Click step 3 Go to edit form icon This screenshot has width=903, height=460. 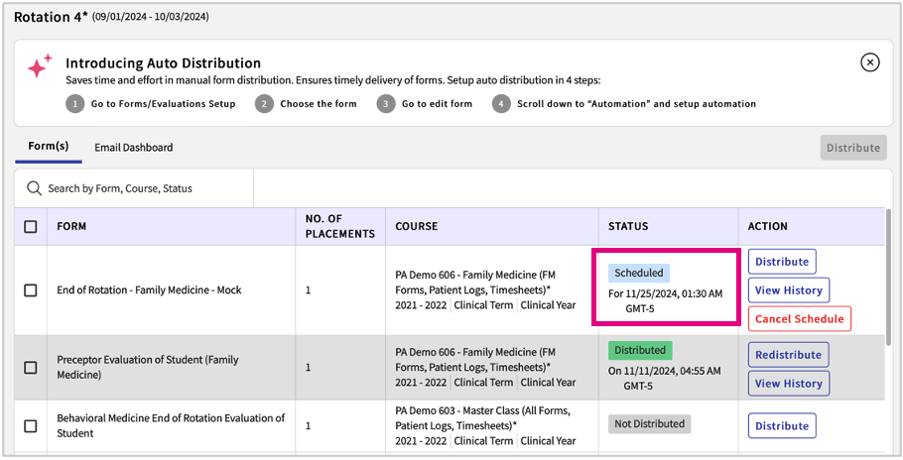tap(385, 104)
